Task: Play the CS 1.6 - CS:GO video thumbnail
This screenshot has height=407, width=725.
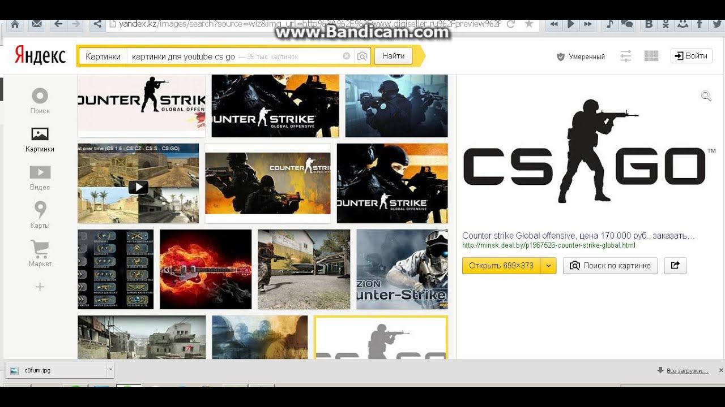Action: click(x=138, y=184)
